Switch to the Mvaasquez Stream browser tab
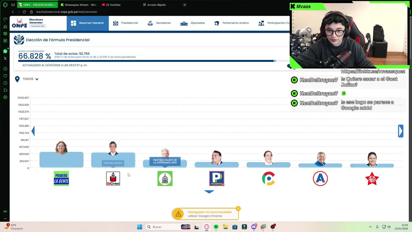Image resolution: width=412 pixels, height=232 pixels. tap(79, 5)
